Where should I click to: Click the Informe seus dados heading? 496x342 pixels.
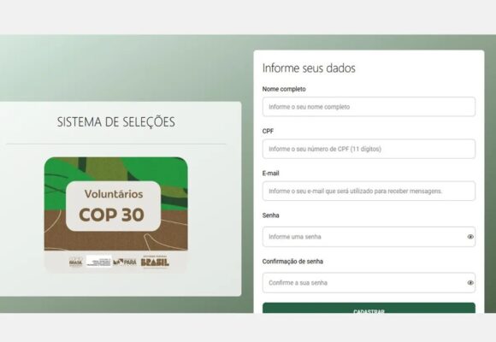tap(309, 68)
